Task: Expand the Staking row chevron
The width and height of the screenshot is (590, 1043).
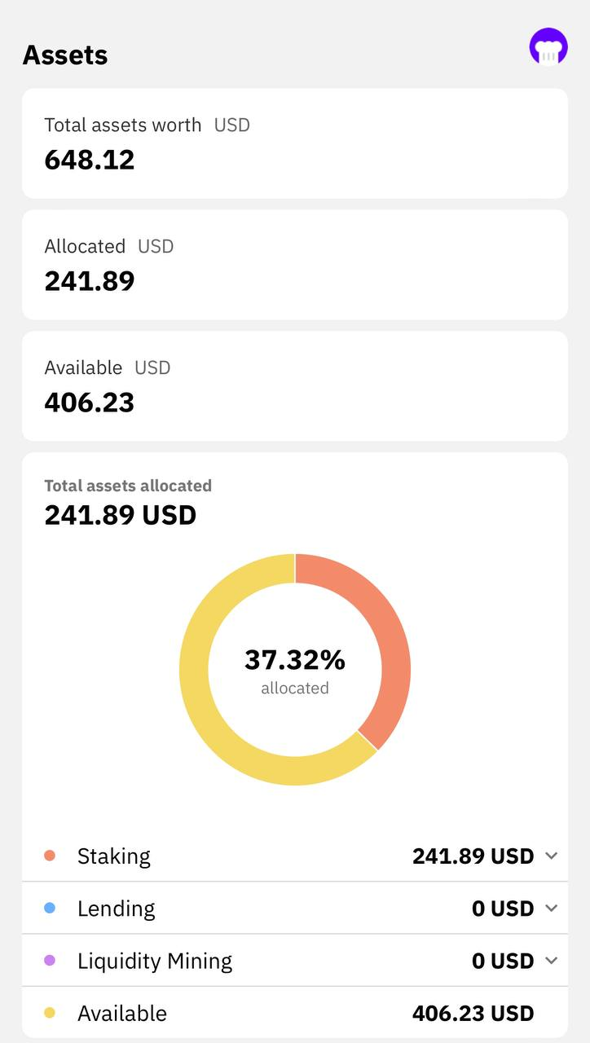Action: click(552, 856)
